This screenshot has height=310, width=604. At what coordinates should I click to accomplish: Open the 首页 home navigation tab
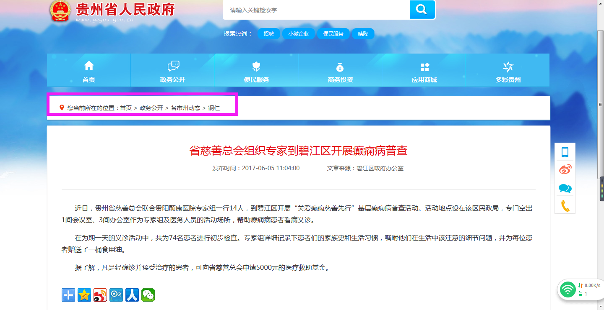coord(89,71)
